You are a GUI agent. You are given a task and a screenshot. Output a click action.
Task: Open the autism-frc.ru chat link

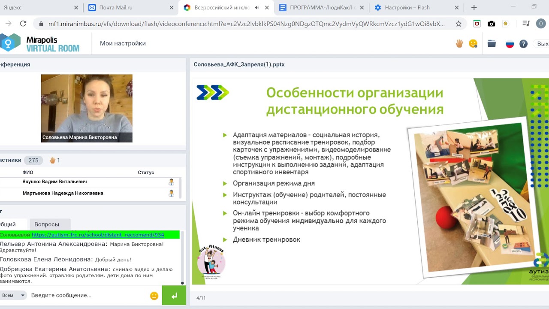(x=98, y=235)
